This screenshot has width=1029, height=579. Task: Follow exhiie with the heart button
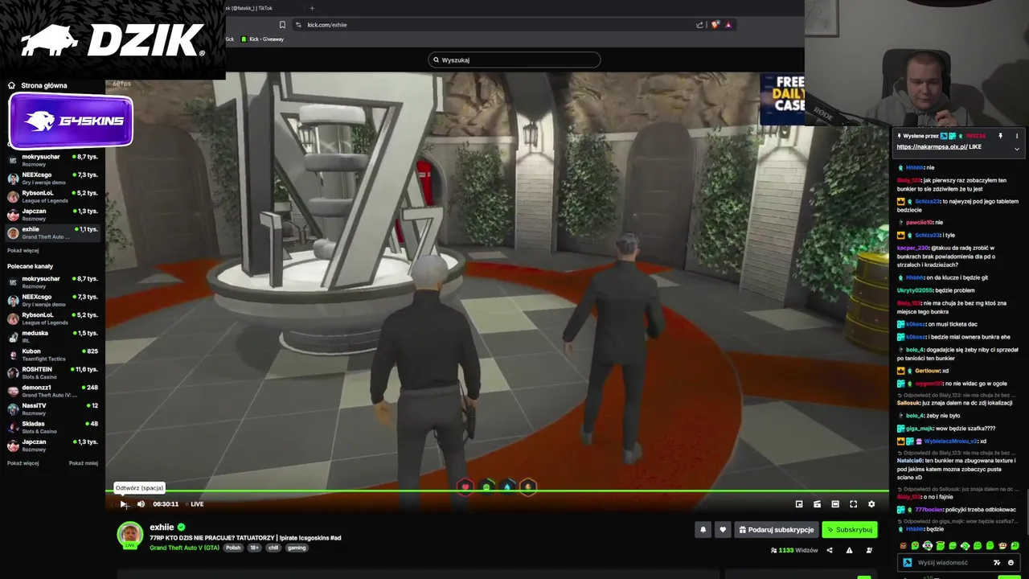click(723, 530)
